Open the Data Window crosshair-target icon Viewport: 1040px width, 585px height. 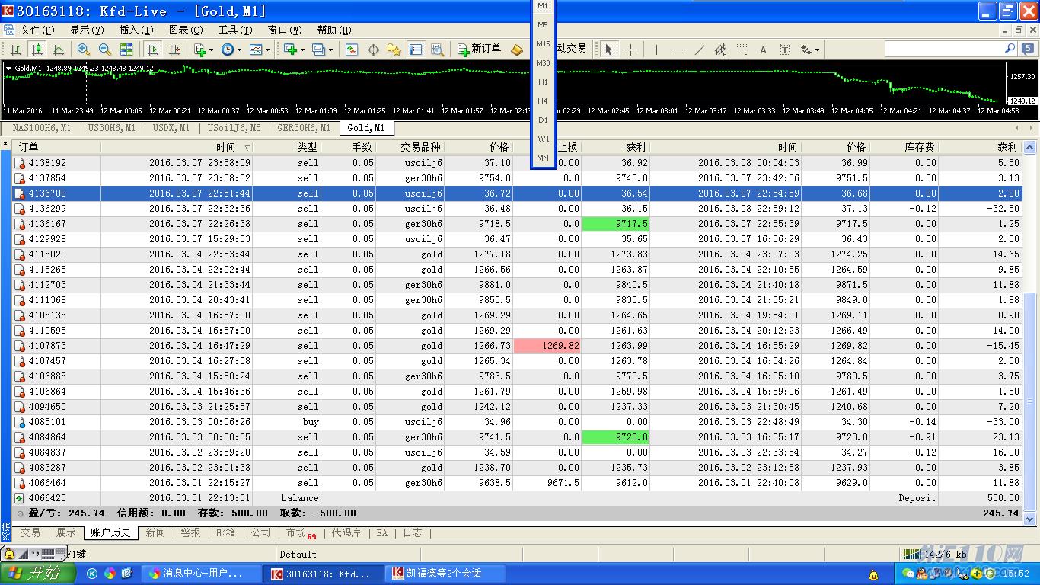pos(373,50)
